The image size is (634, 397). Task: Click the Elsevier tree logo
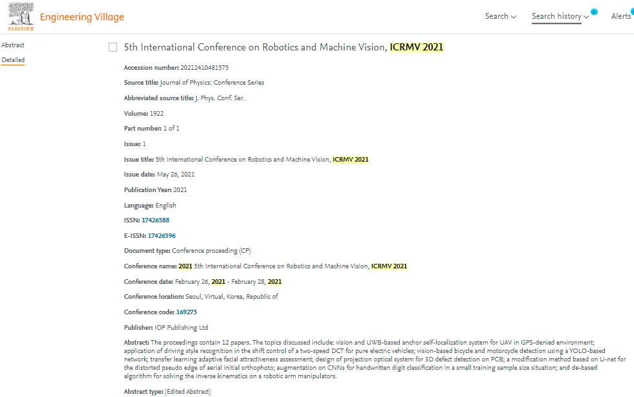21,17
